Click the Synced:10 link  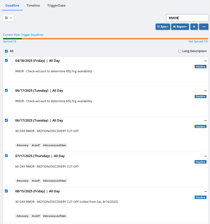click(x=9, y=41)
